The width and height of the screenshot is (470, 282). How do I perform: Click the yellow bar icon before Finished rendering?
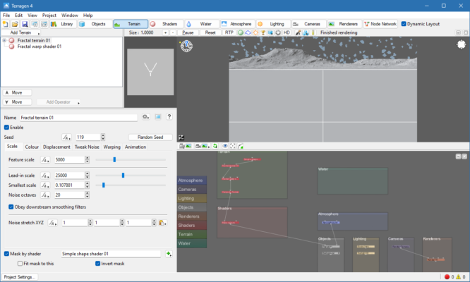tap(313, 32)
